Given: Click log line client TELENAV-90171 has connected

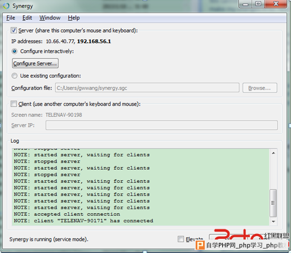Looking at the screenshot, I should [x=83, y=220].
